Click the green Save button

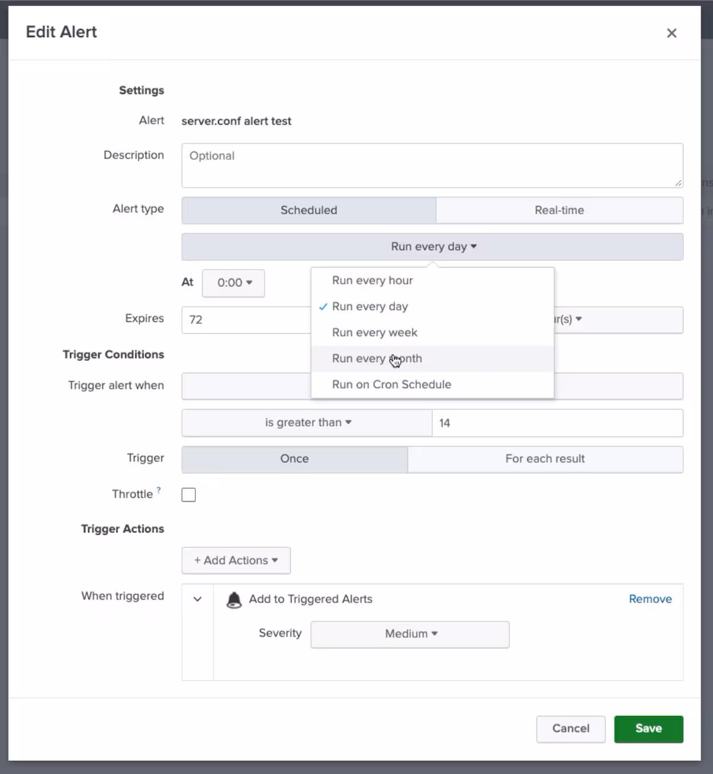[x=648, y=728]
